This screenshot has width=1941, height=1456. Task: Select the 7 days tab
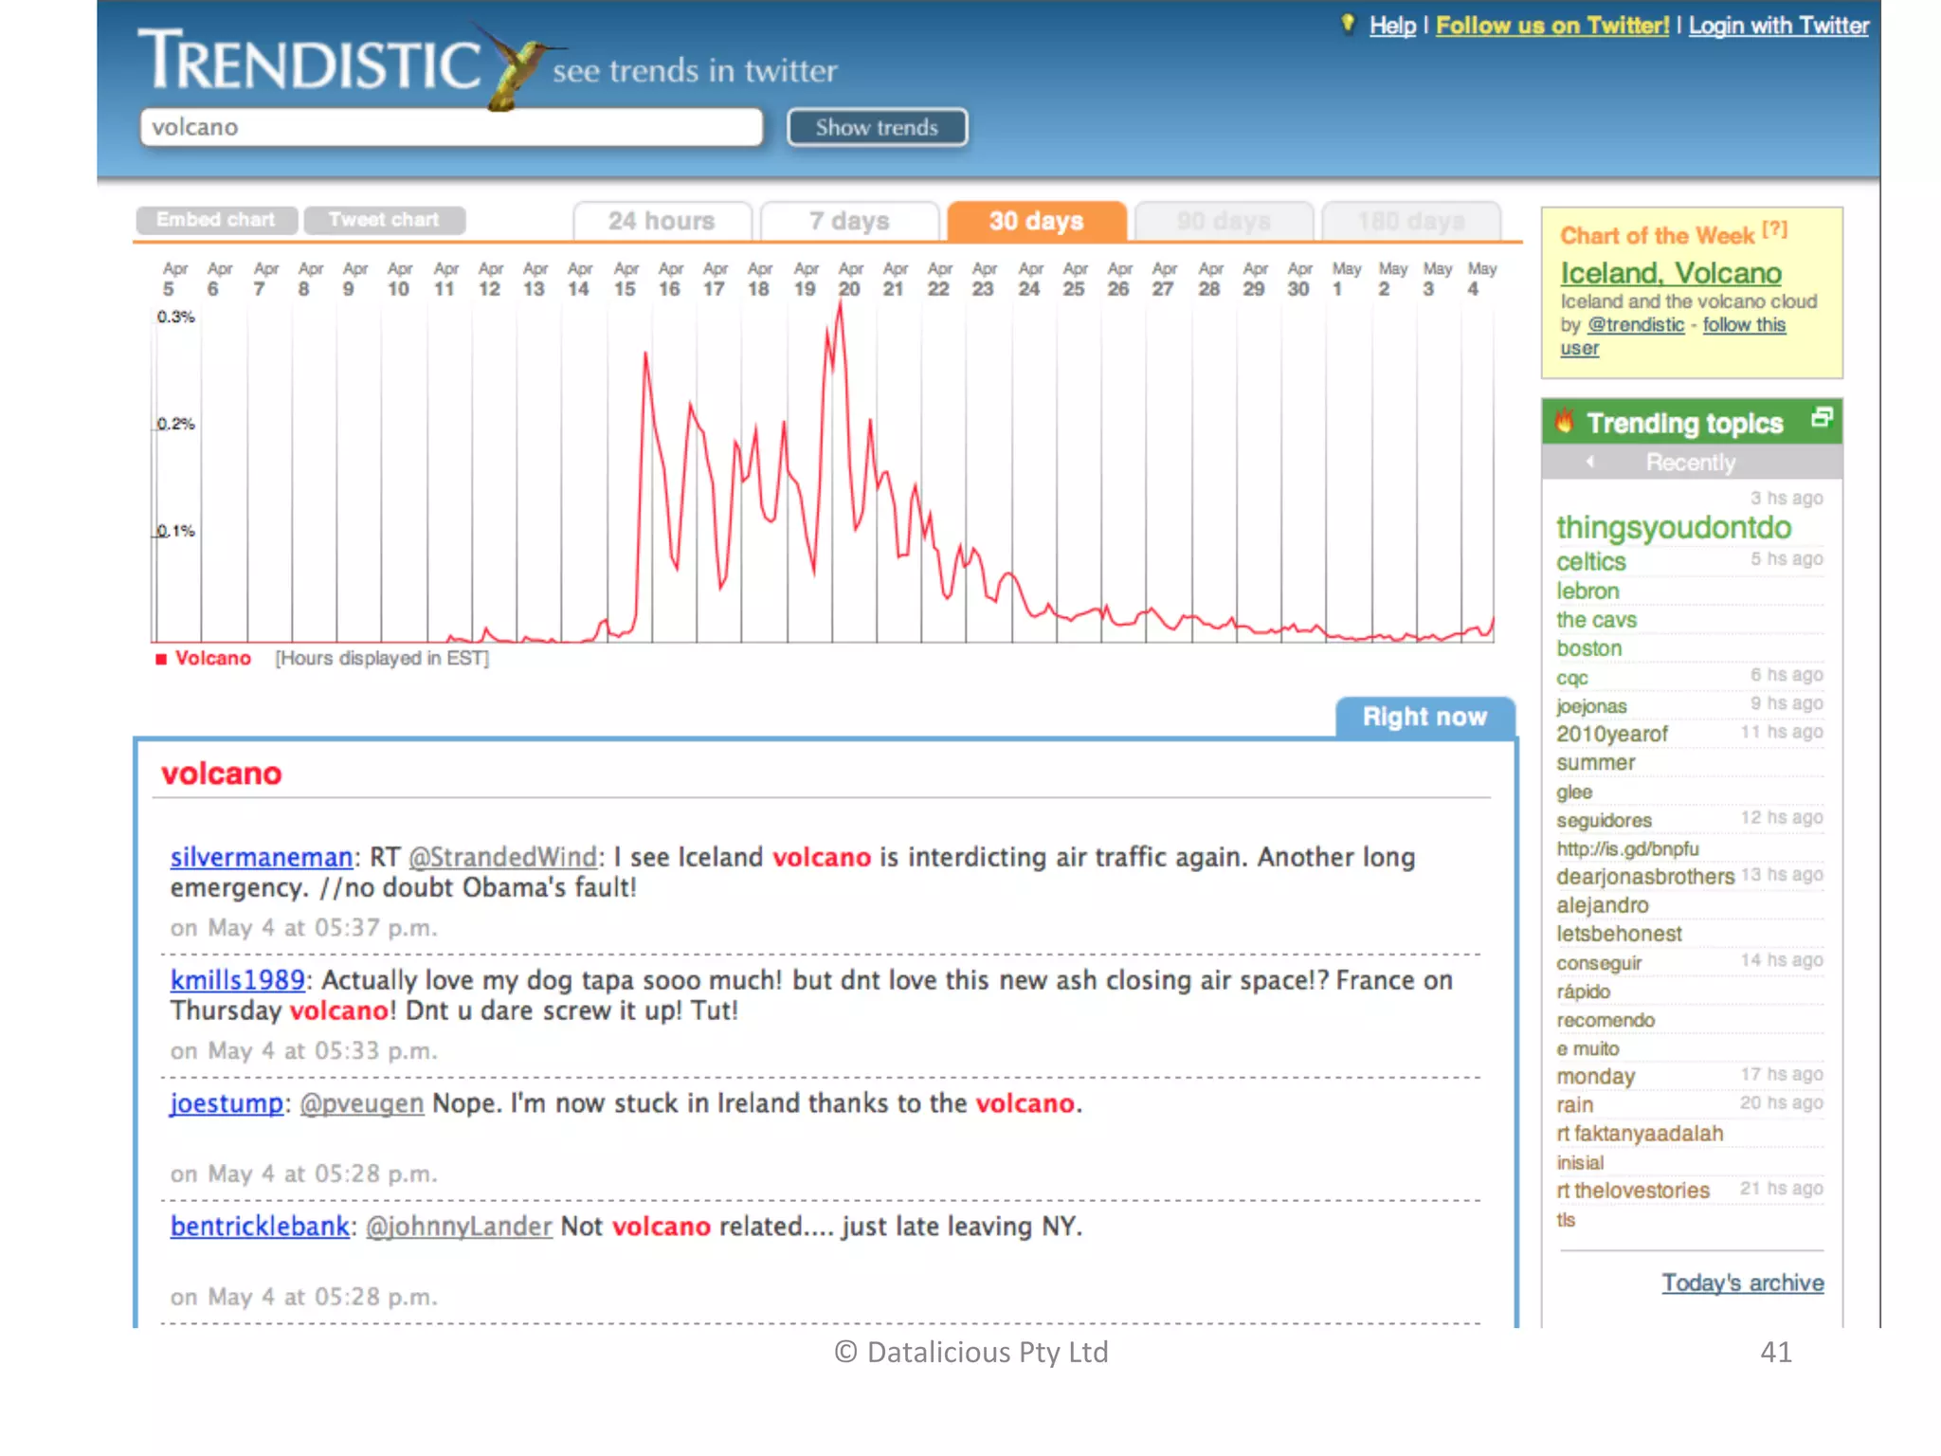tap(849, 221)
